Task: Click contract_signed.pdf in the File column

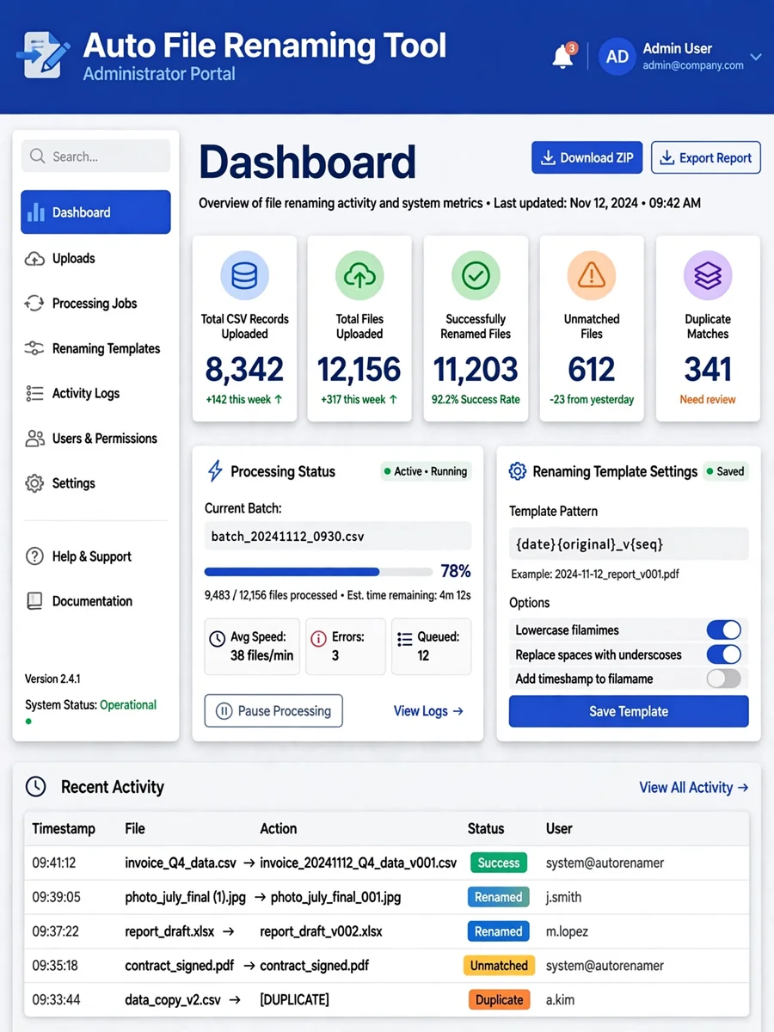Action: pyautogui.click(x=180, y=966)
